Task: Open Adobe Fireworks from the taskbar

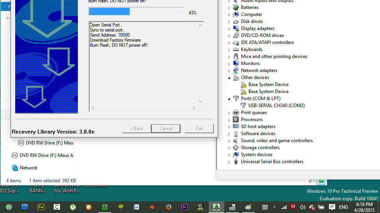Action: (41, 207)
